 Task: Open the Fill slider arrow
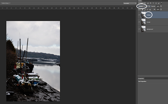(161, 9)
